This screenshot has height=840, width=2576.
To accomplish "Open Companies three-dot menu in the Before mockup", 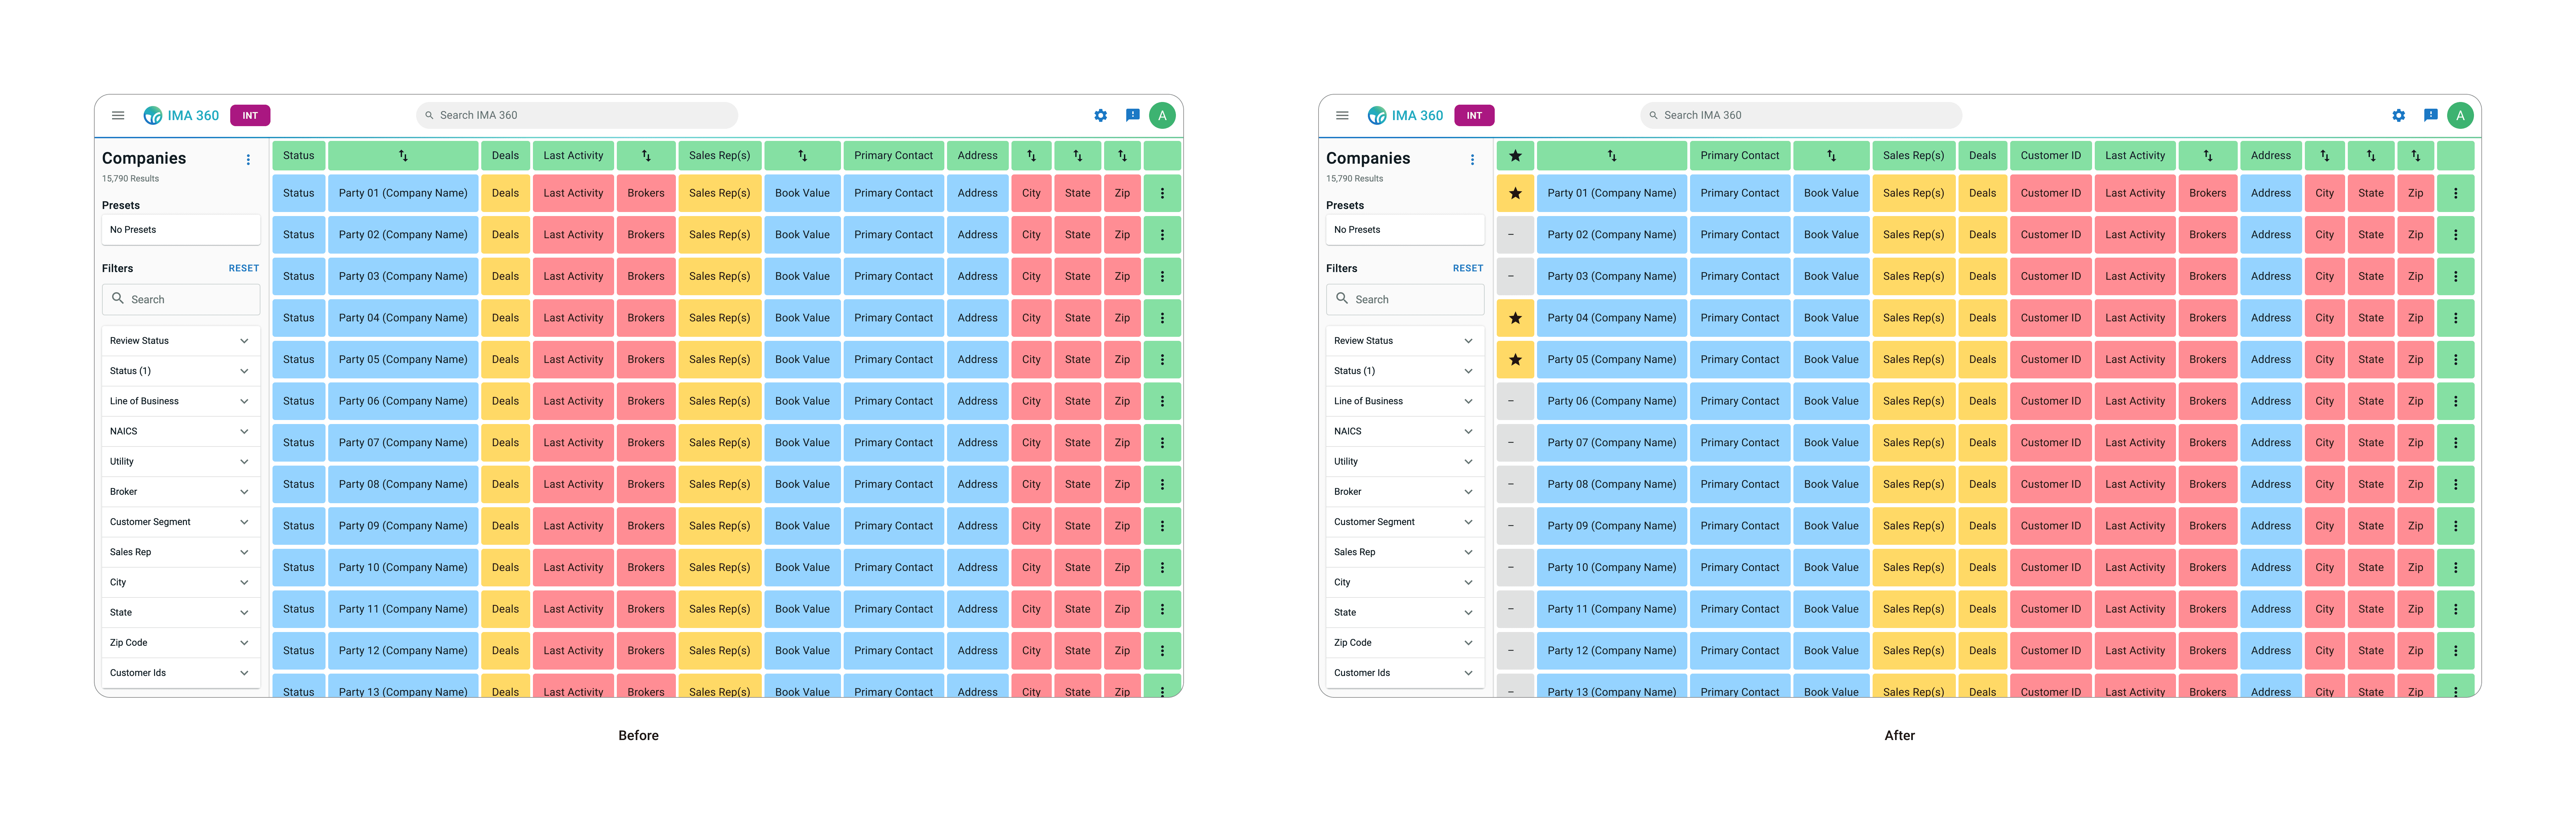I will 248,160.
